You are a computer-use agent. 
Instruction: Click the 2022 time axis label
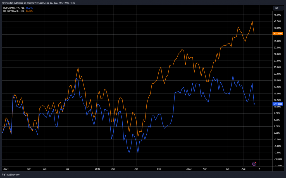pyautogui.click(x=97, y=169)
